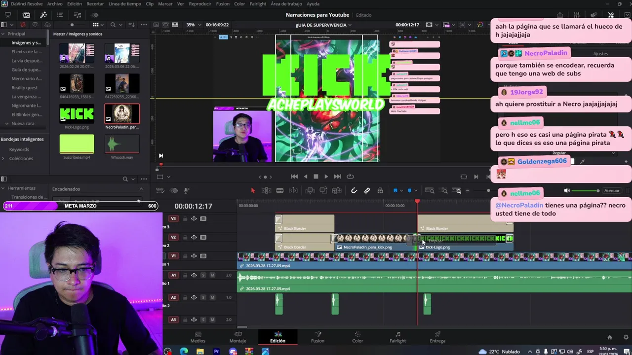Open File Explorer from the taskbar
This screenshot has height=355, width=632.
(x=200, y=352)
